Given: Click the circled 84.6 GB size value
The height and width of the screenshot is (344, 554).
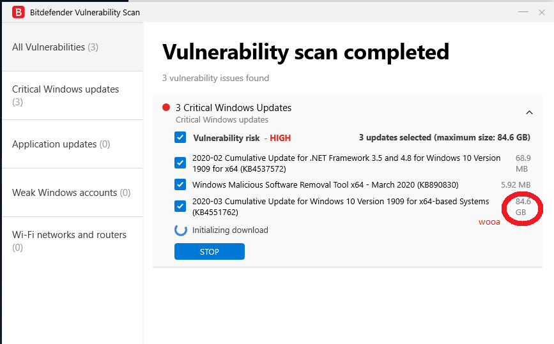Looking at the screenshot, I should pyautogui.click(x=523, y=206).
